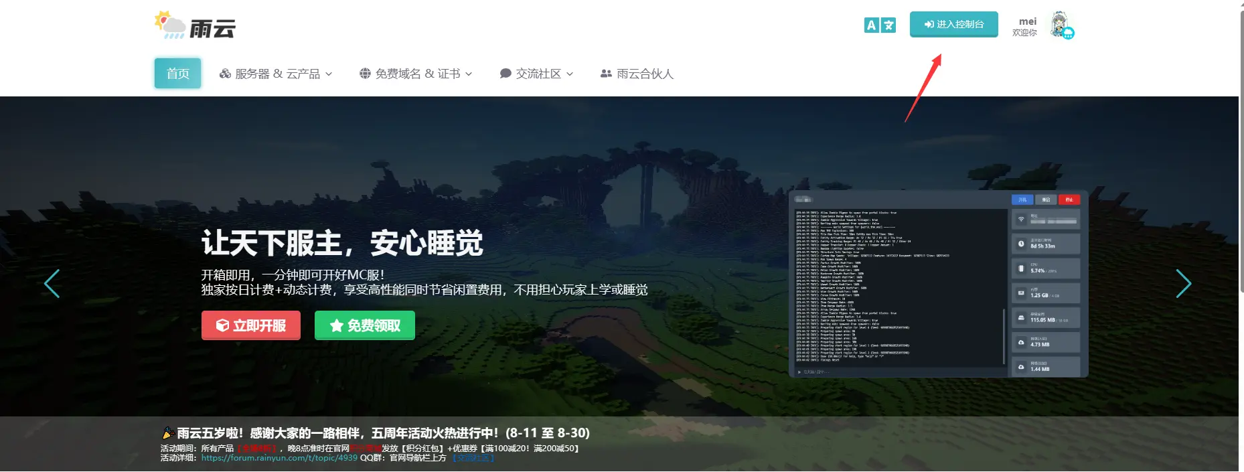This screenshot has height=472, width=1244.
Task: Click the globe icon beside 免费域名 & 证书
Action: click(365, 74)
